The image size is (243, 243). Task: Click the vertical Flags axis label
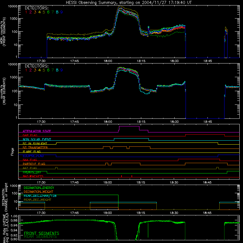pos(12,152)
